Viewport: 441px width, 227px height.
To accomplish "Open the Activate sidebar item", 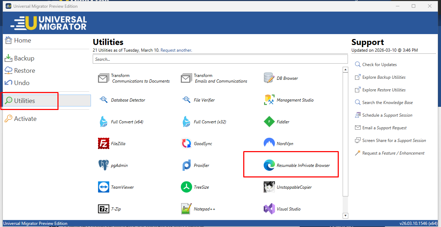I will click(25, 119).
